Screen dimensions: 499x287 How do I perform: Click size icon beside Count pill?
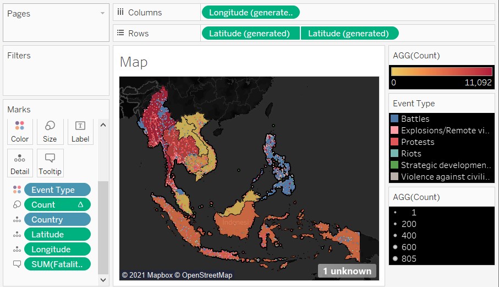17,205
